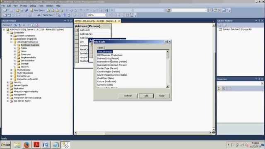
Task: Select Database Diagrams folder in Object Explorer
Action: point(30,45)
